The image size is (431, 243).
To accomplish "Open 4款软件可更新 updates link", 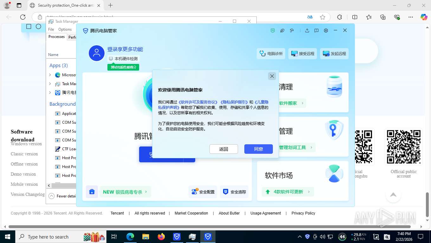I will tap(288, 192).
